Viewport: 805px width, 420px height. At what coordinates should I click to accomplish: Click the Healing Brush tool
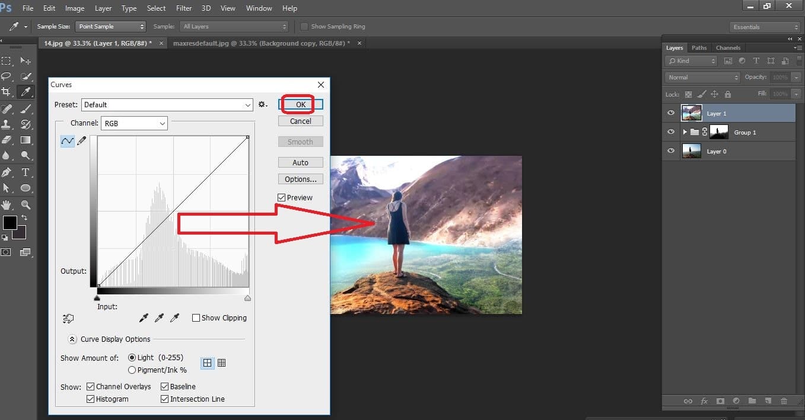[7, 110]
